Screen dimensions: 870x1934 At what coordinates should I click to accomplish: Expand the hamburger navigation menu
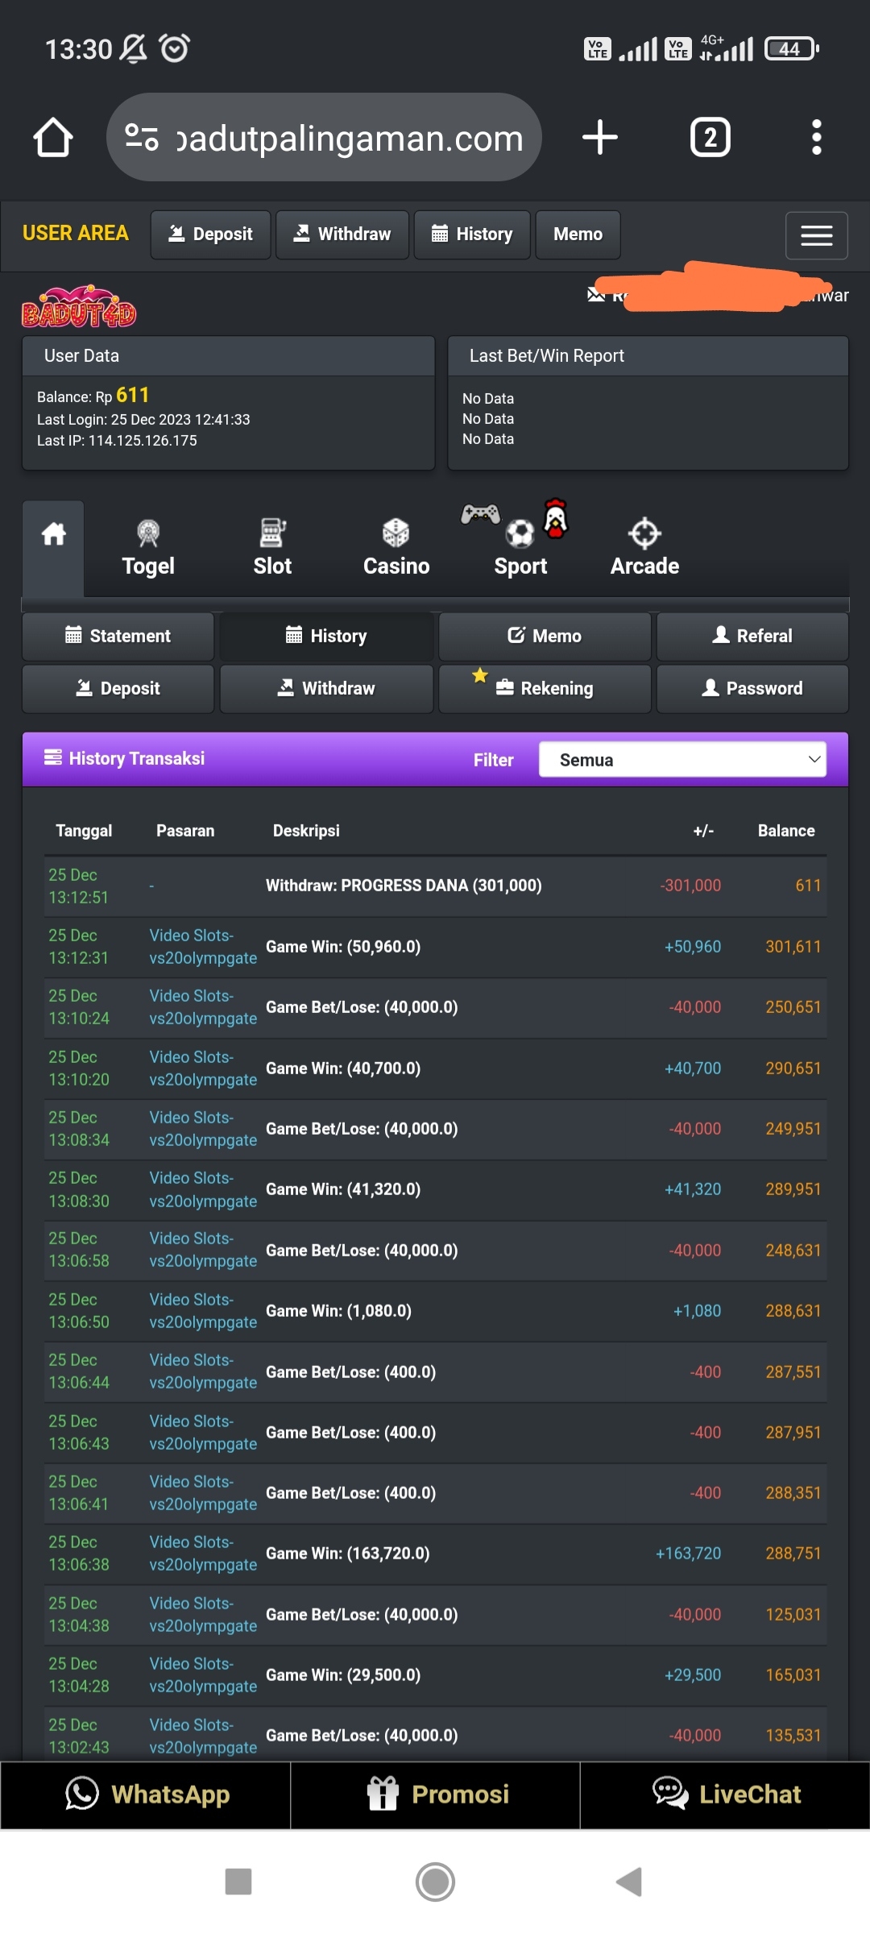816,235
